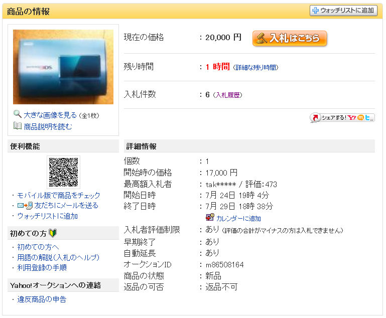
Task: Click the calendar icon beside カレンダーに追加
Action: 210,217
